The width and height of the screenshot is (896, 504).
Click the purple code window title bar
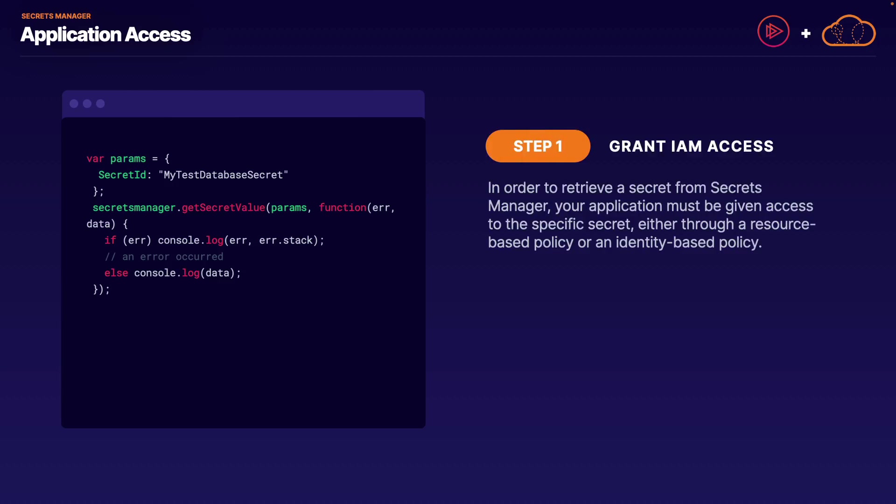(x=261, y=104)
